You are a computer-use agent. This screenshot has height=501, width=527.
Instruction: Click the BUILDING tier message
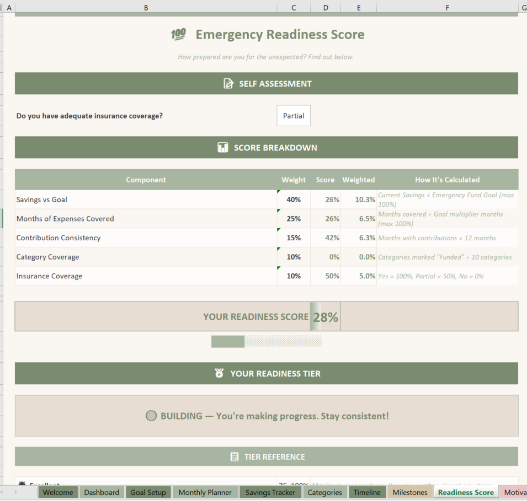point(275,416)
